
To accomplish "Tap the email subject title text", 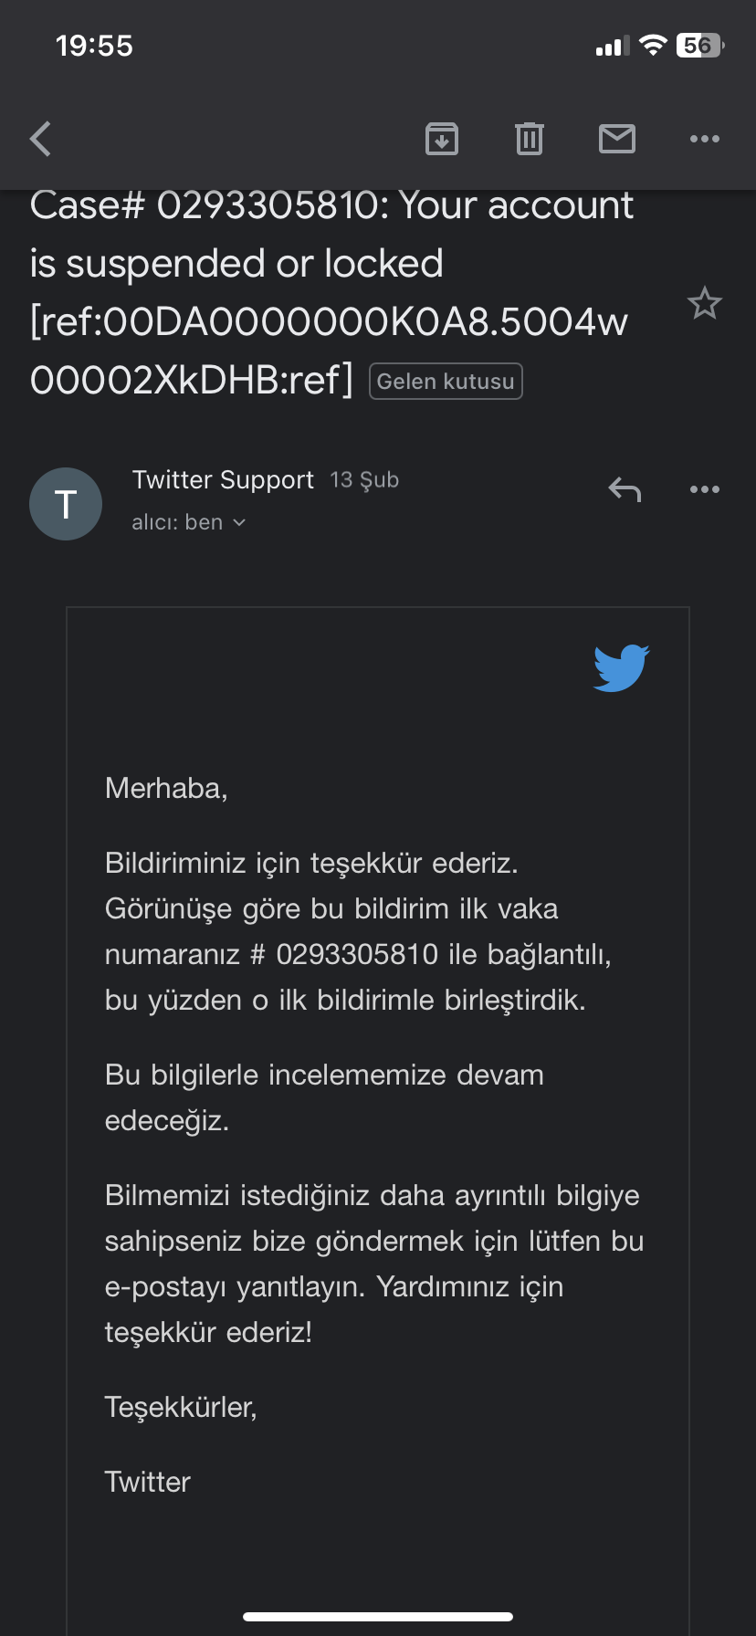I will click(x=331, y=292).
